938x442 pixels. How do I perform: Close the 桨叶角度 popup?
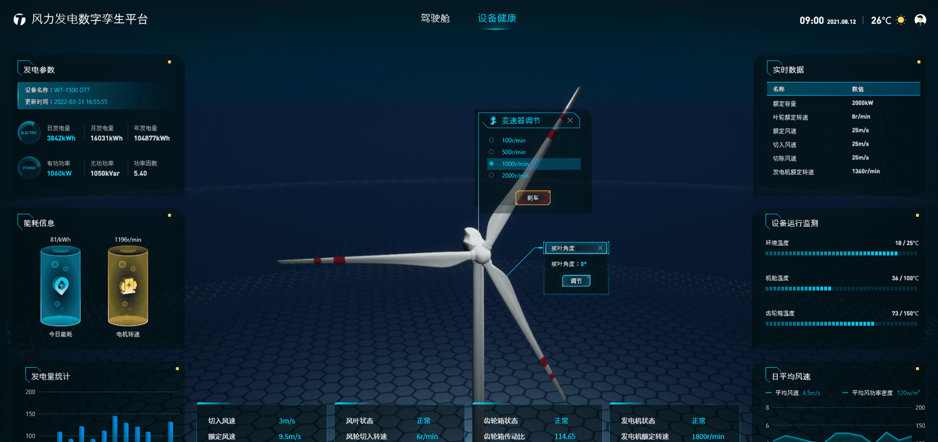pos(600,248)
